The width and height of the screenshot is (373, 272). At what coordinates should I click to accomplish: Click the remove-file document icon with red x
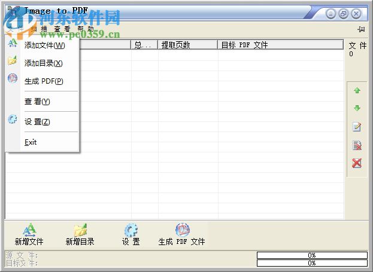pos(357,145)
